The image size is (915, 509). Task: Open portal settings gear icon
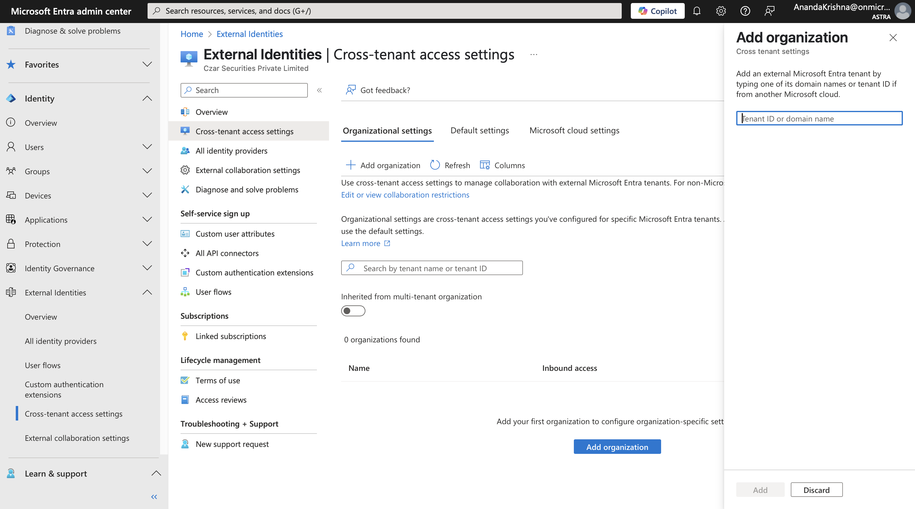(x=721, y=11)
